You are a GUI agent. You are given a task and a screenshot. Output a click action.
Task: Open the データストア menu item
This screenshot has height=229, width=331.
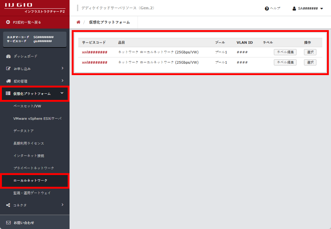24,131
